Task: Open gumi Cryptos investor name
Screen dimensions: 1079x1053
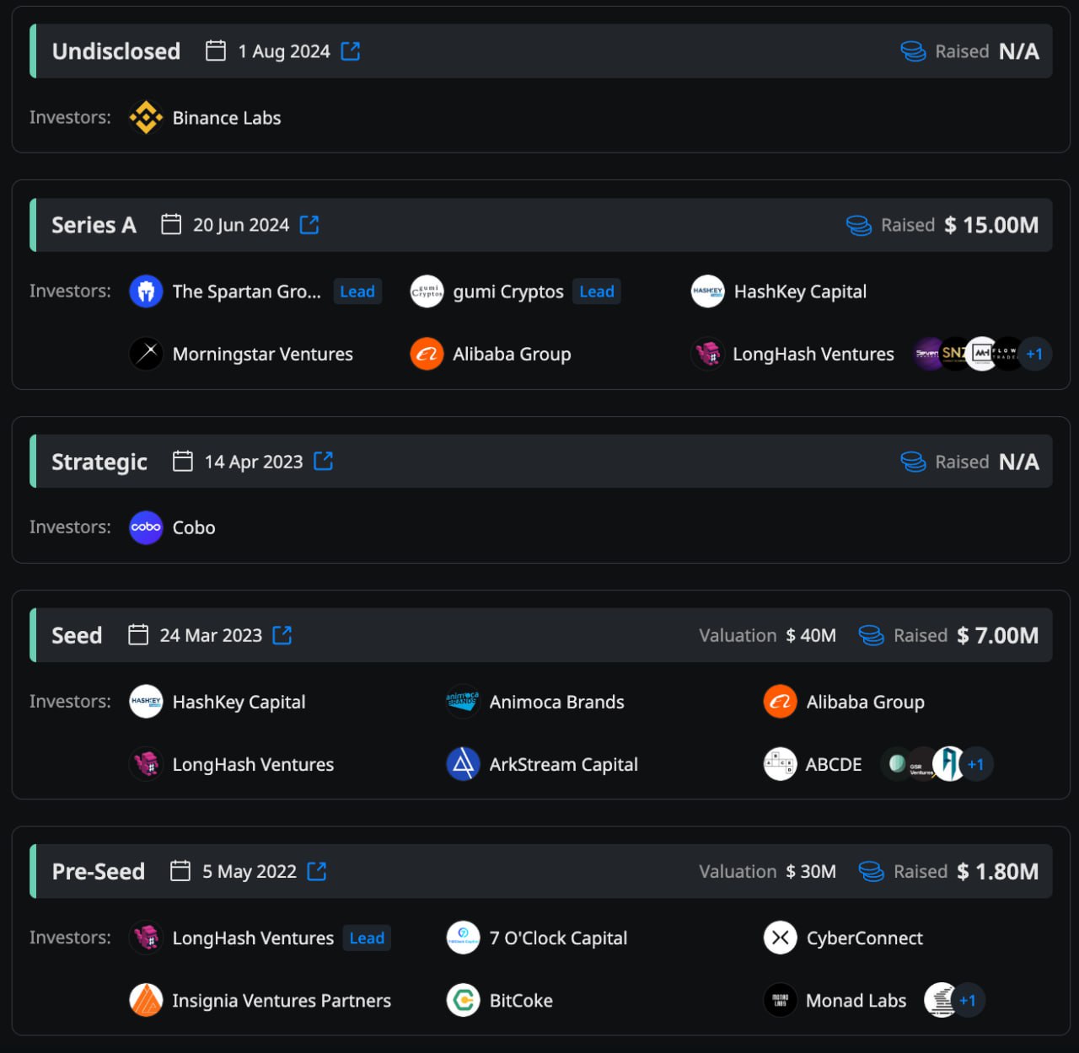Action: pyautogui.click(x=508, y=291)
